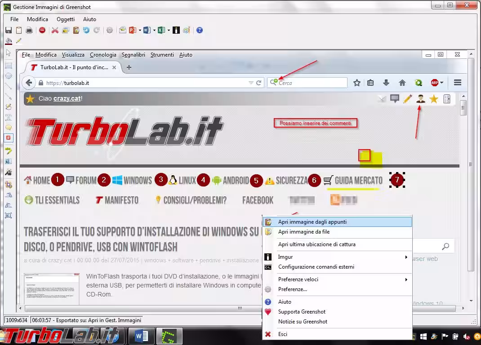The image size is (481, 345).
Task: Click the lower rotate triangle icon
Action: point(9,205)
